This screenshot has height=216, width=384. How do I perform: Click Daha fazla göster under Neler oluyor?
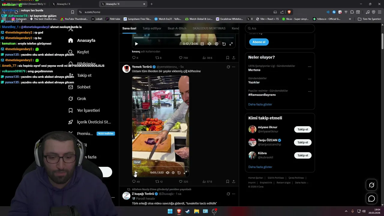point(260,104)
